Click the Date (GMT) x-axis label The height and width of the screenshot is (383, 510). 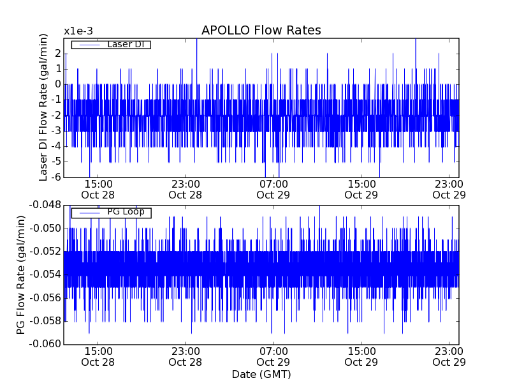(261, 374)
